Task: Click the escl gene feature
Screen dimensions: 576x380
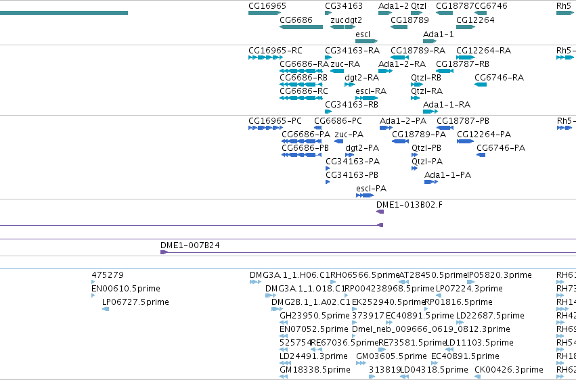Action: coord(367,41)
